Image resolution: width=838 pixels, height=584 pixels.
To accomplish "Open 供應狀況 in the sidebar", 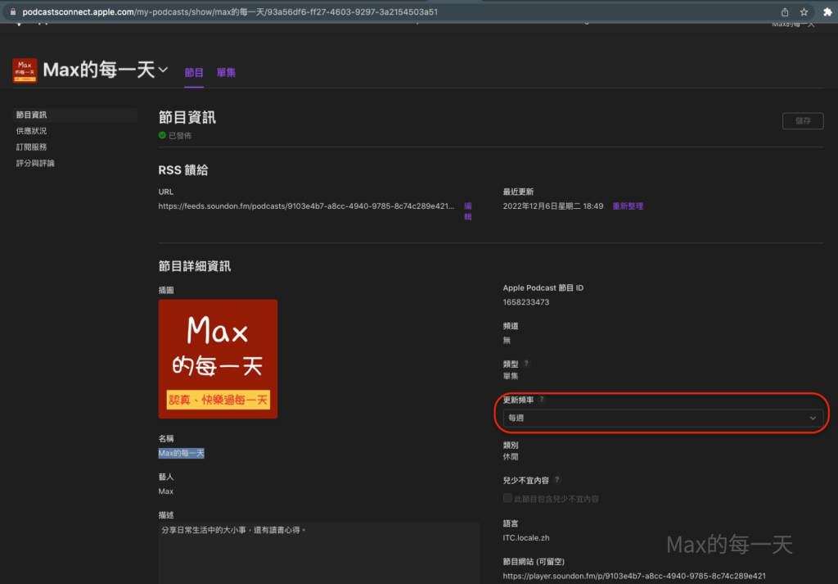I will [31, 131].
